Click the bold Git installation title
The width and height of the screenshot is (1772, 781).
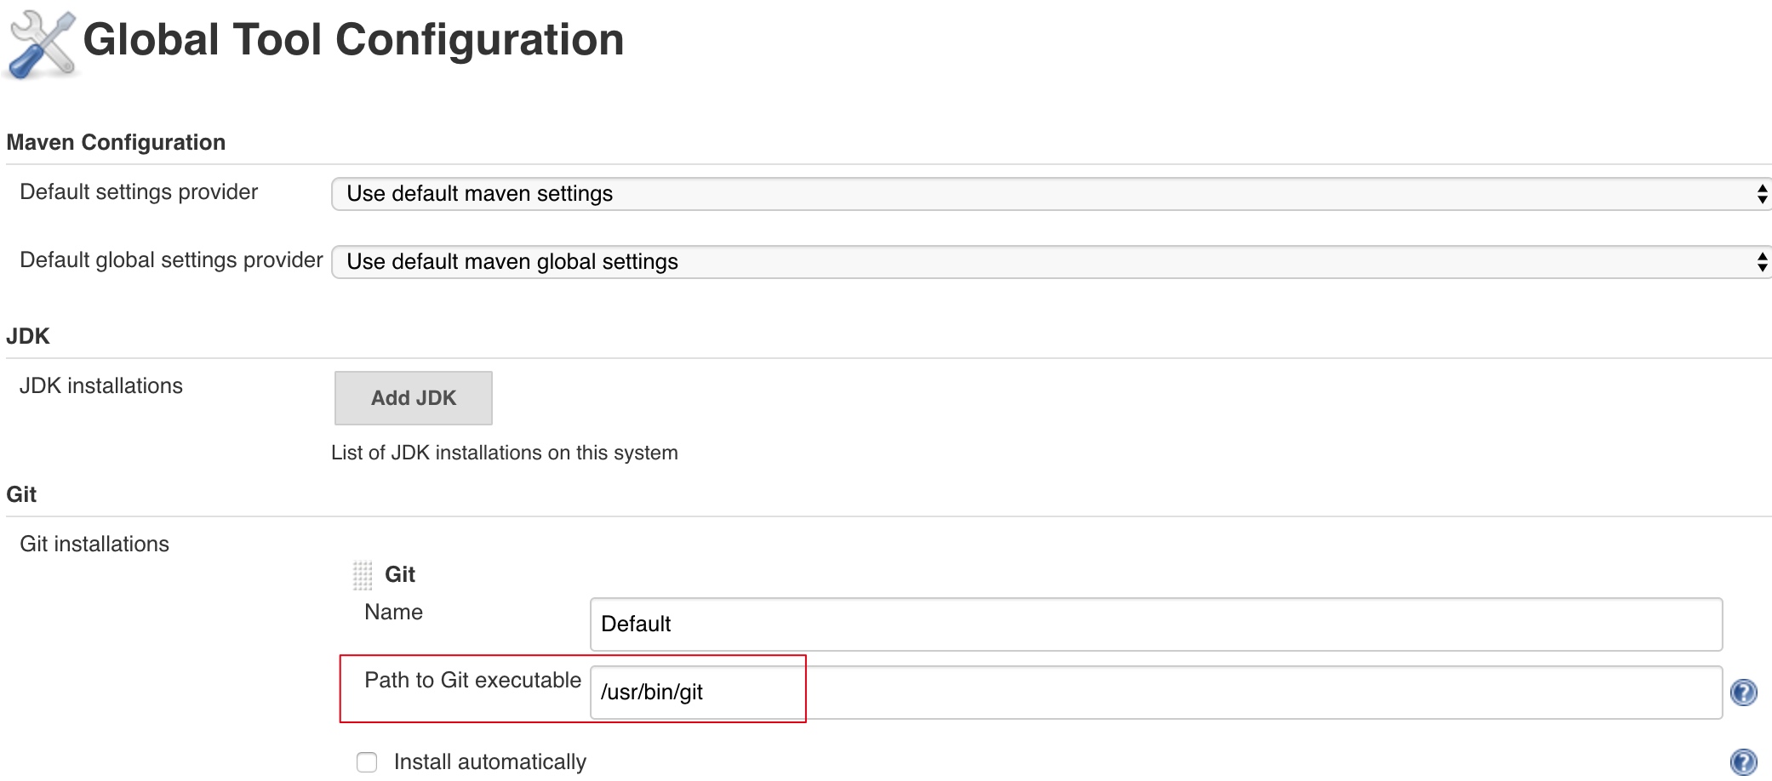[400, 575]
